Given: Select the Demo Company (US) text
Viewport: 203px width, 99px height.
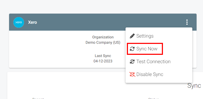Looking at the screenshot, I should 103,42.
